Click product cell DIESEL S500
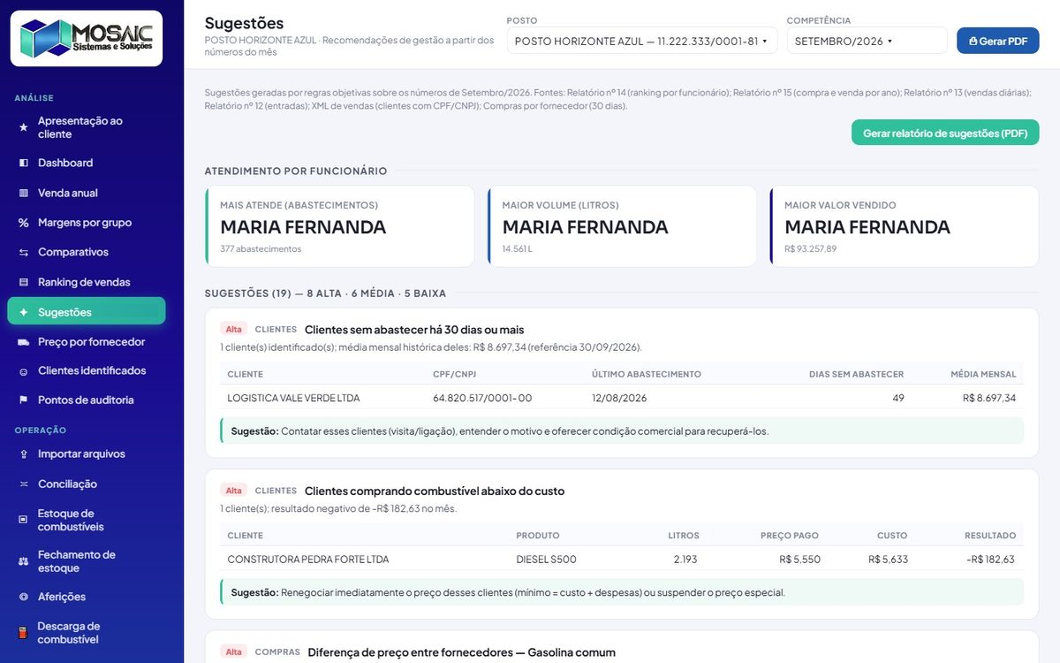This screenshot has height=663, width=1060. (546, 560)
